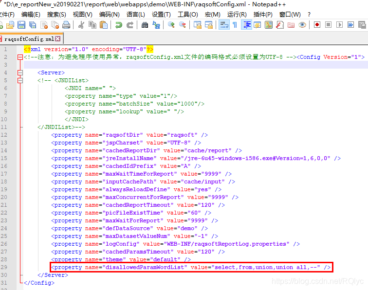Viewport: 368px width, 290px height.
Task: Click the Cut scissors icon
Action: click(81, 25)
